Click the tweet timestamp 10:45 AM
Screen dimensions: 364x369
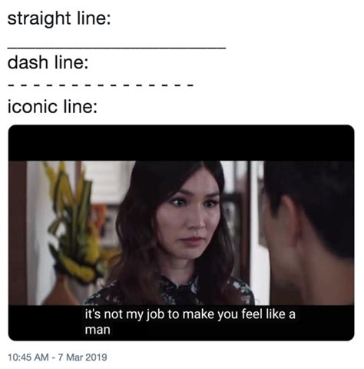tap(28, 357)
